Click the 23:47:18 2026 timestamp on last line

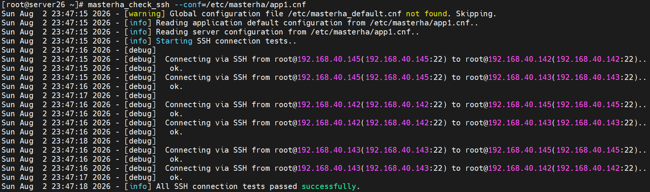pyautogui.click(x=81, y=186)
